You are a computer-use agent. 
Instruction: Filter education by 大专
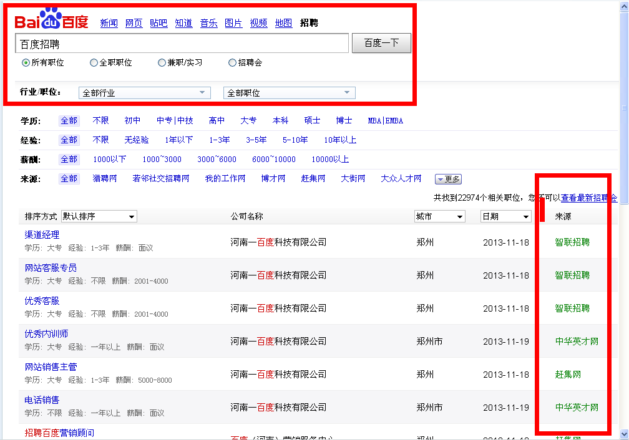click(x=248, y=121)
